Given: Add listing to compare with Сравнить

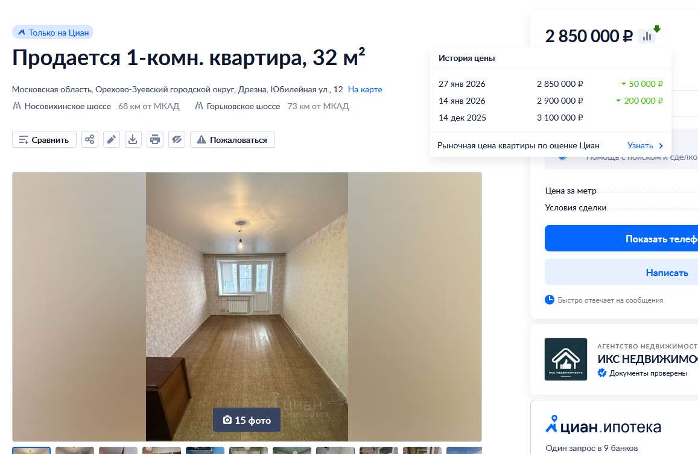Looking at the screenshot, I should 44,139.
